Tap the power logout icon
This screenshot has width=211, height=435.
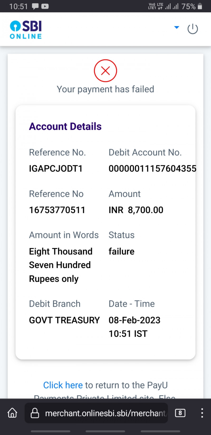[193, 29]
